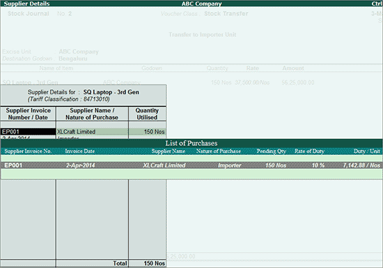Click the Stock Transfer voucher class text
This screenshot has width=383, height=268.
coord(226,13)
